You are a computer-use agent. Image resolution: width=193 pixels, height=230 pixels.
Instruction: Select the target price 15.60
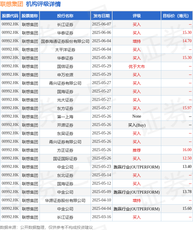click(187, 208)
